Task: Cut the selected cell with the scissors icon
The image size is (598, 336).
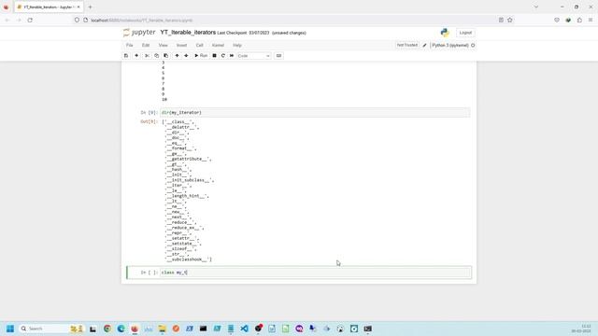Action: [147, 56]
